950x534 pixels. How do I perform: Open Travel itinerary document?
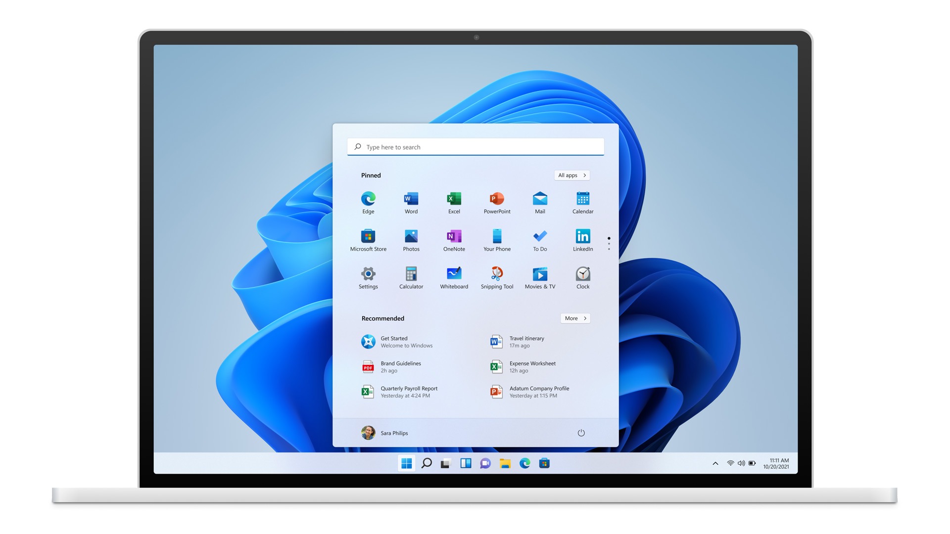click(x=526, y=341)
